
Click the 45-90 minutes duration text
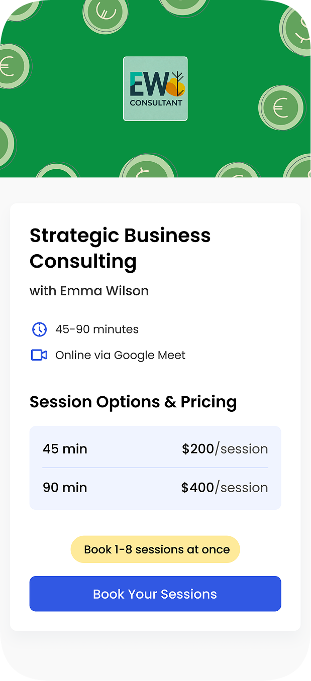(x=97, y=329)
